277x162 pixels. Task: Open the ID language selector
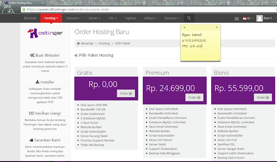(248, 18)
